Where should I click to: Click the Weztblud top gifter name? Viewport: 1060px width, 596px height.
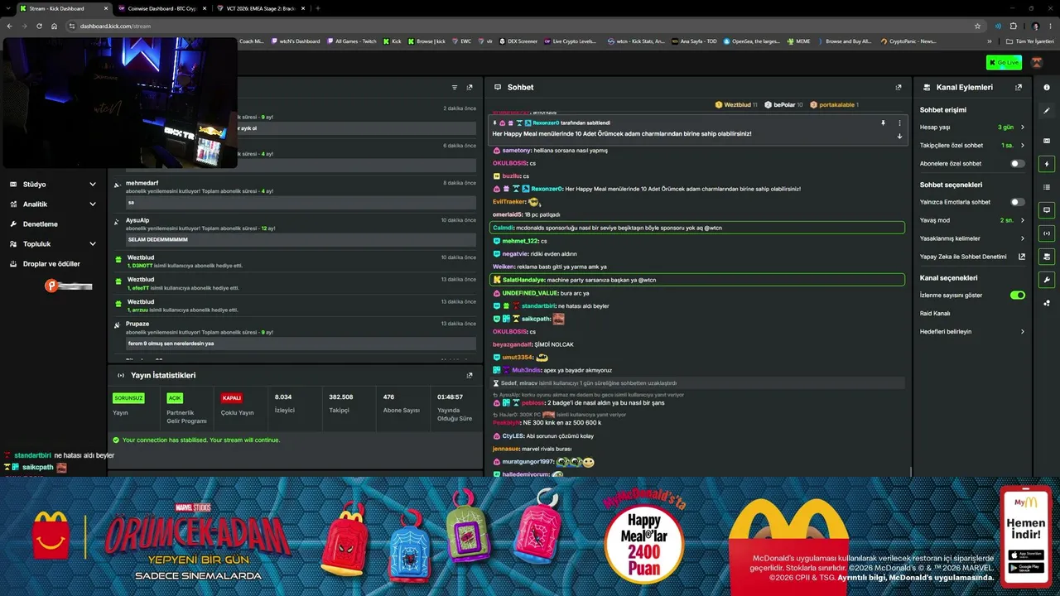pyautogui.click(x=737, y=105)
